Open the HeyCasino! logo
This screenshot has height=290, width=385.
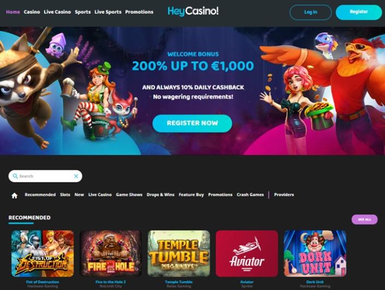[193, 11]
